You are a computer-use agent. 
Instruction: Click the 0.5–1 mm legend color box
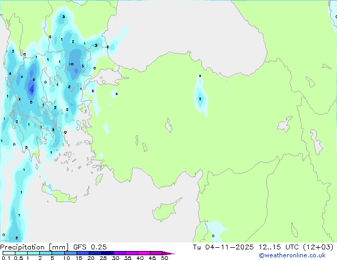21,253
